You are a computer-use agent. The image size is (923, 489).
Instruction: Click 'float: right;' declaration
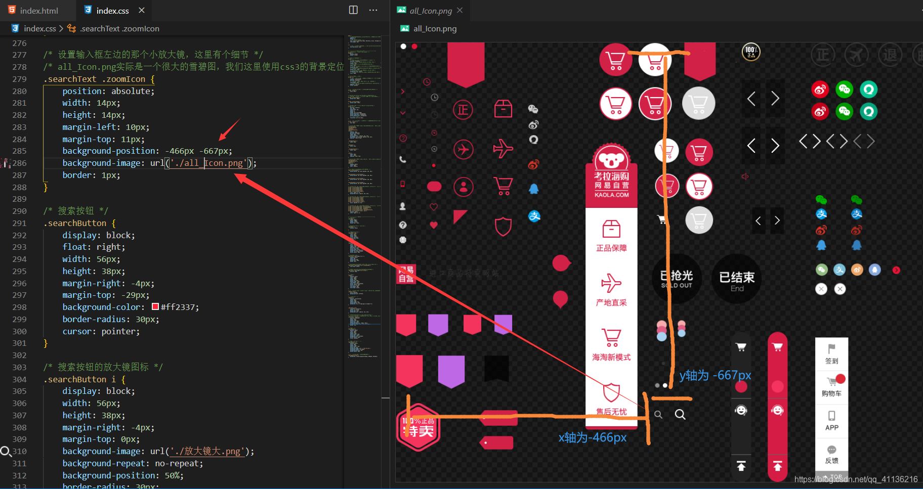pos(94,247)
